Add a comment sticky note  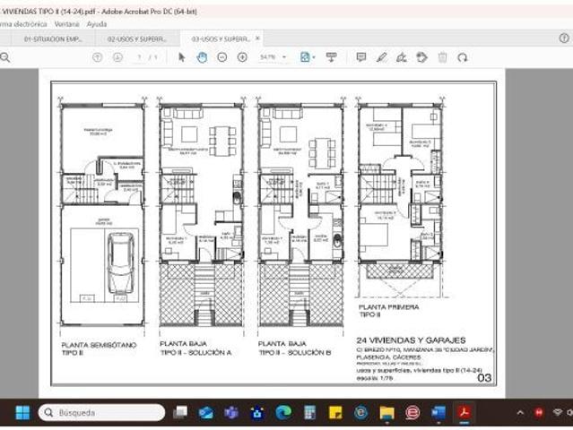[x=361, y=57]
